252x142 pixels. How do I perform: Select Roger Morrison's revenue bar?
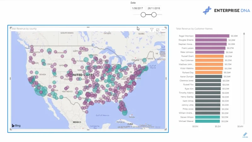tap(212, 36)
